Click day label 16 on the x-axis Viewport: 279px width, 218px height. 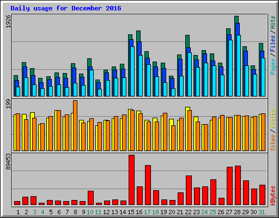pos(139,212)
